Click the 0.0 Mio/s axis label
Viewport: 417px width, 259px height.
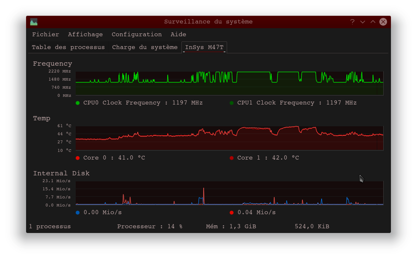pyautogui.click(x=58, y=205)
